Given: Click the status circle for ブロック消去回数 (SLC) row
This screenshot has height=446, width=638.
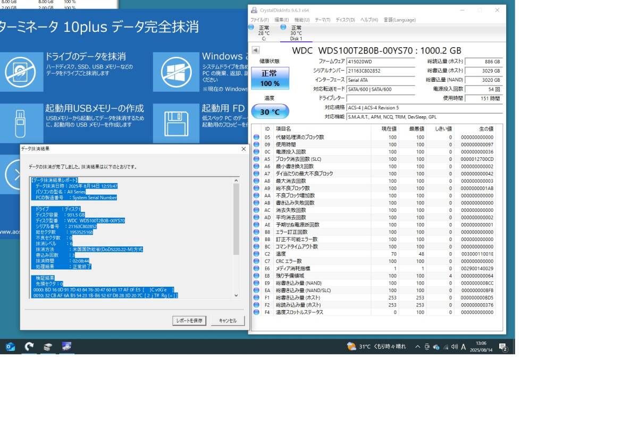Looking at the screenshot, I should click(256, 159).
